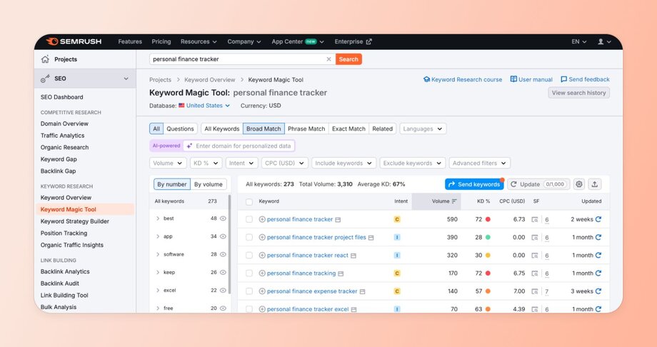Open SERP snapshot icon after personal finance expense tracker
This screenshot has width=657, height=347.
pos(363,292)
